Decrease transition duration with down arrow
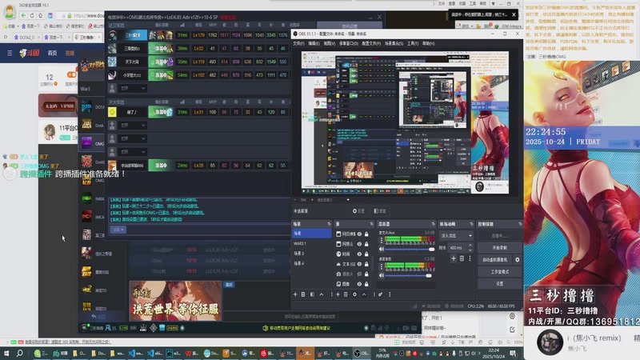640x360 pixels. pos(470,250)
